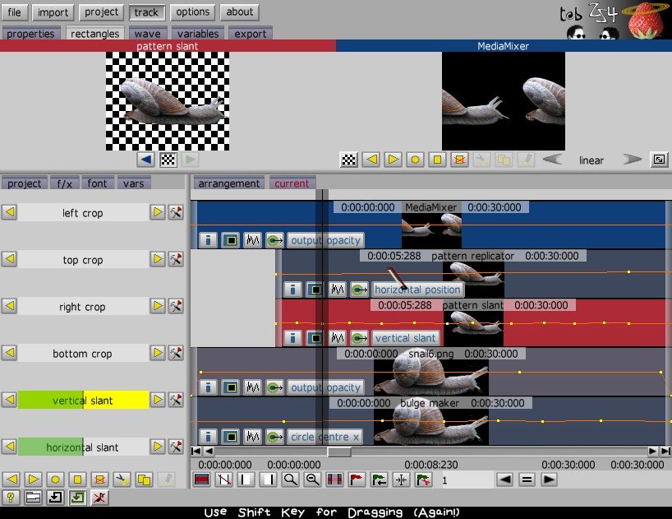Image resolution: width=672 pixels, height=519 pixels.
Task: Select the vertical slant parameter slider
Action: coord(83,401)
